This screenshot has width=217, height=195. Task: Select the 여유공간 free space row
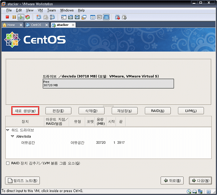[x=108, y=143]
